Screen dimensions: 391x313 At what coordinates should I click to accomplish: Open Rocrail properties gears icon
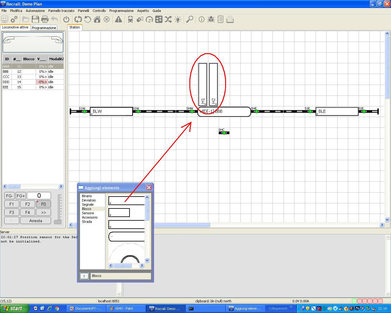click(x=14, y=20)
